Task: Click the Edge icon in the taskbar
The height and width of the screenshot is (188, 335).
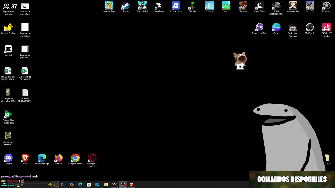Action: [x=80, y=185]
